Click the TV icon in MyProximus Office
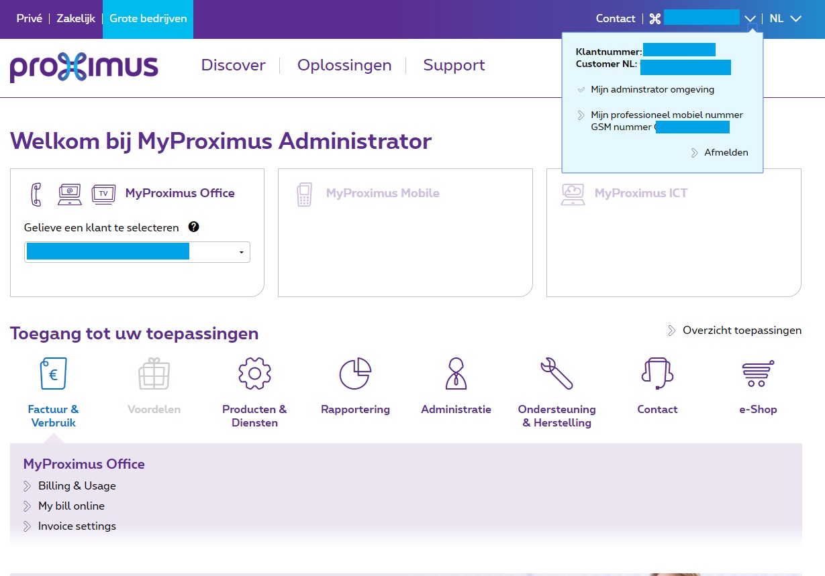The height and width of the screenshot is (576, 825). [x=103, y=194]
